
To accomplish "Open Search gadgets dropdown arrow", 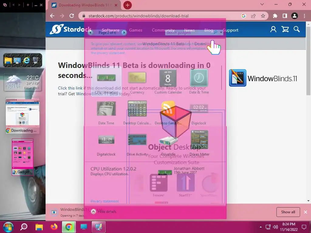I will [221, 32].
